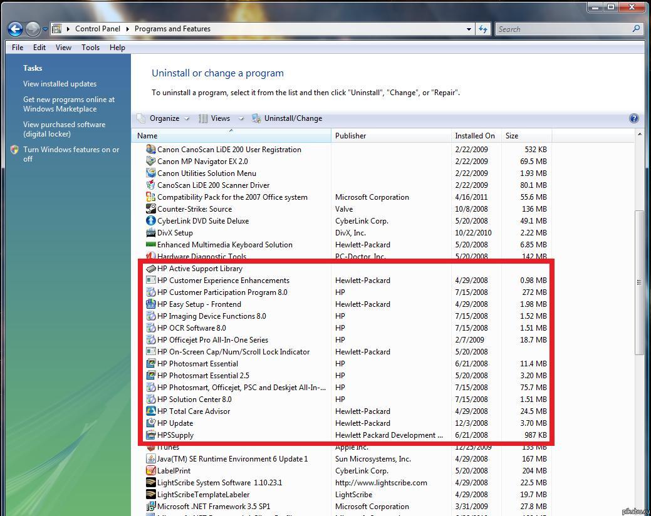Click the Search input field

[563, 29]
